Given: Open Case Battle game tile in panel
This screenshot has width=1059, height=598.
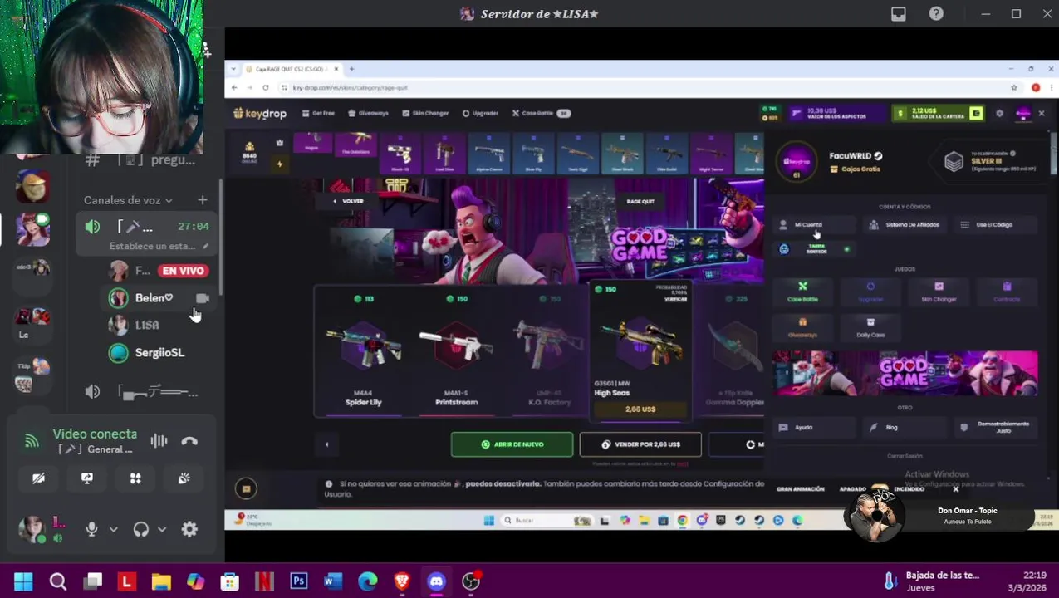Looking at the screenshot, I should pyautogui.click(x=803, y=292).
